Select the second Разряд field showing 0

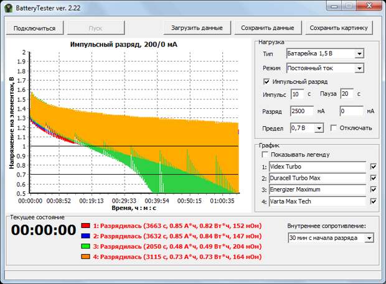click(x=351, y=111)
